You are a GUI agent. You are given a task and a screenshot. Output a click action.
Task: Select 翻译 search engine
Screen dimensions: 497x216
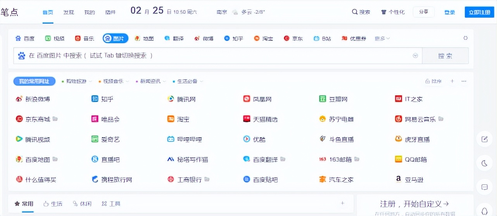click(x=174, y=38)
